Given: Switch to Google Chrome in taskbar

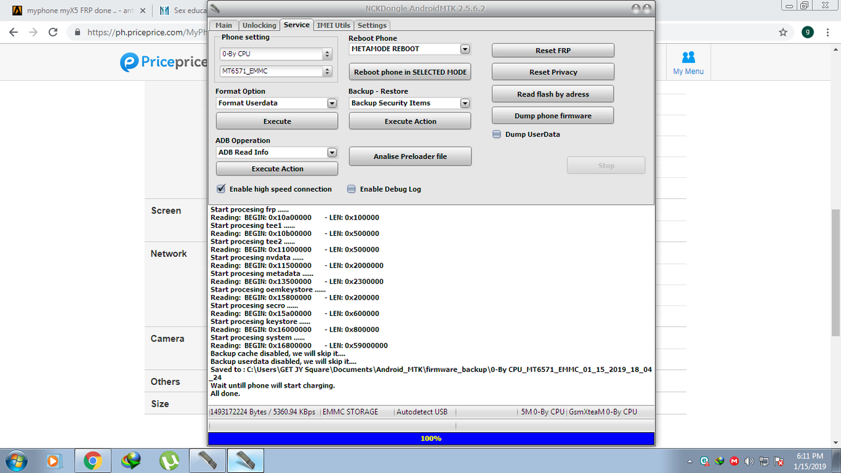Looking at the screenshot, I should tap(92, 461).
